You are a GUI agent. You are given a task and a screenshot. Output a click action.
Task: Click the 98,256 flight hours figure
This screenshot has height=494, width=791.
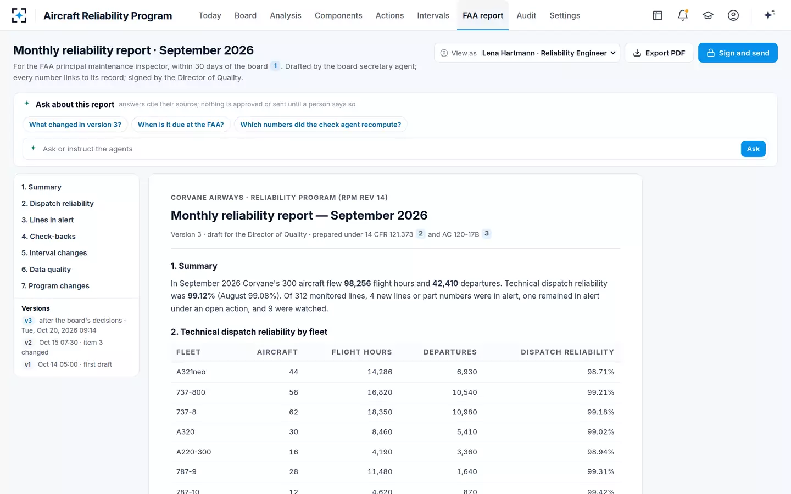(x=358, y=283)
